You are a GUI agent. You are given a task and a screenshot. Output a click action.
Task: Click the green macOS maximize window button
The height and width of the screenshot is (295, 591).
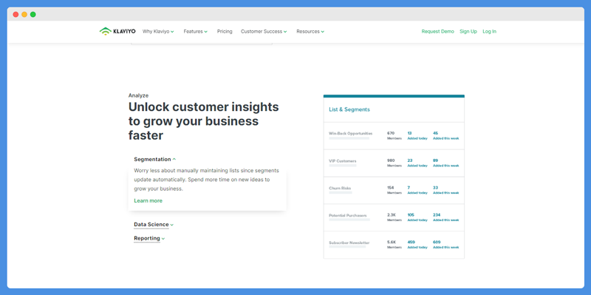tap(33, 14)
